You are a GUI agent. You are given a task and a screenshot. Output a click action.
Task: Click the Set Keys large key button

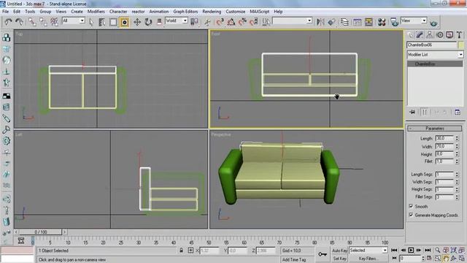coord(323,254)
